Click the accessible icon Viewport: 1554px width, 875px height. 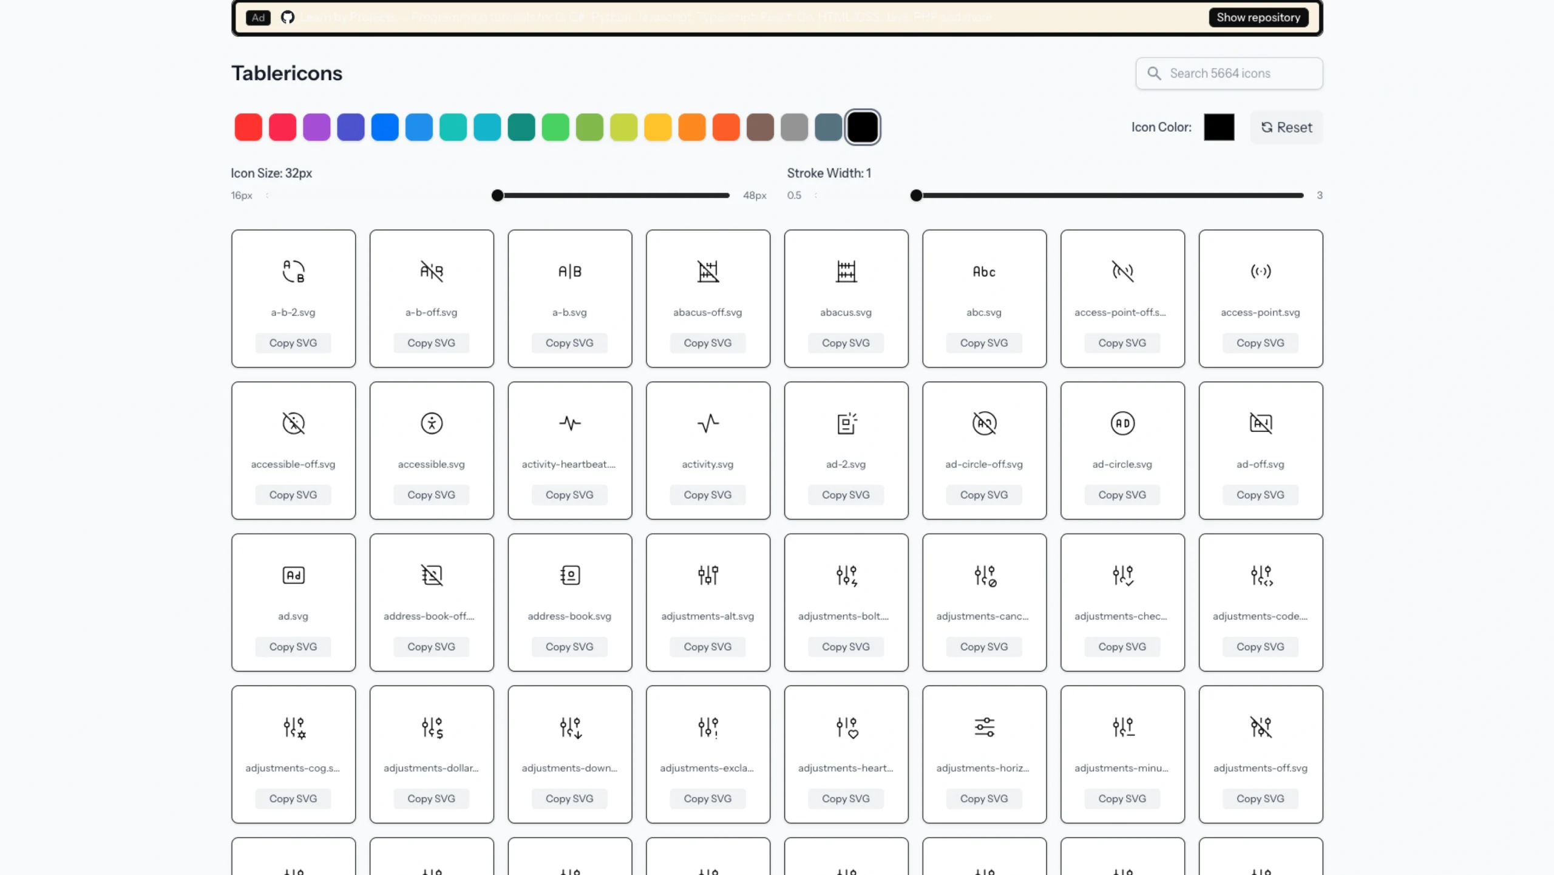[431, 423]
